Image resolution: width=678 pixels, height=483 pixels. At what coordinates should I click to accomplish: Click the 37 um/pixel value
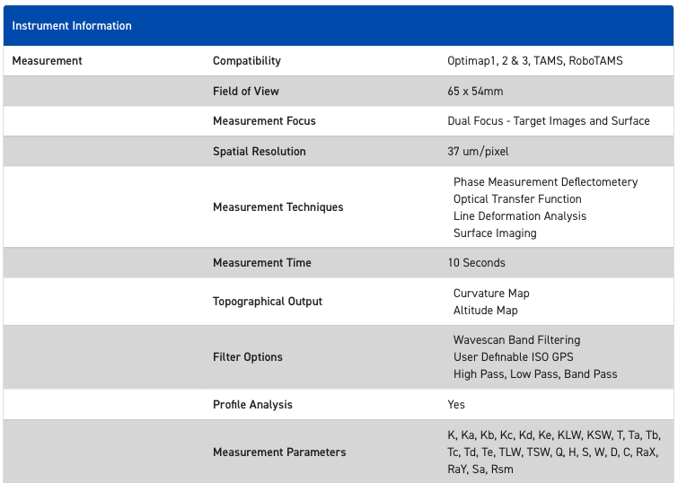click(x=478, y=152)
